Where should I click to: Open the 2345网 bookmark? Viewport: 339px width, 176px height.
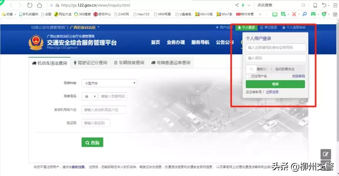[121, 14]
